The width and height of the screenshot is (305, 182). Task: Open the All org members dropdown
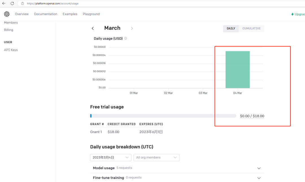coord(156,157)
